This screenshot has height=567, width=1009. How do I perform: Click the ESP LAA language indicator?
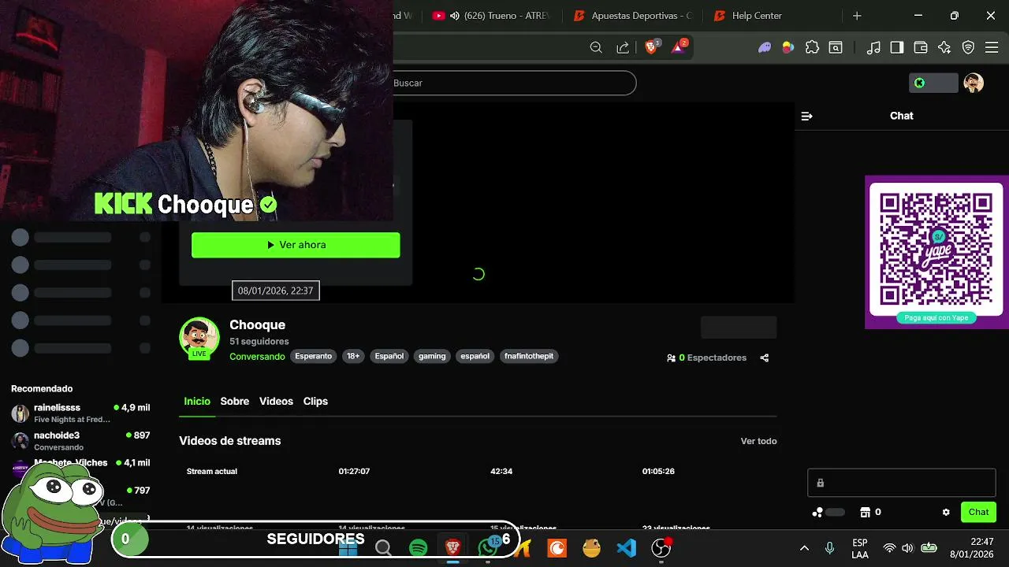pos(860,548)
